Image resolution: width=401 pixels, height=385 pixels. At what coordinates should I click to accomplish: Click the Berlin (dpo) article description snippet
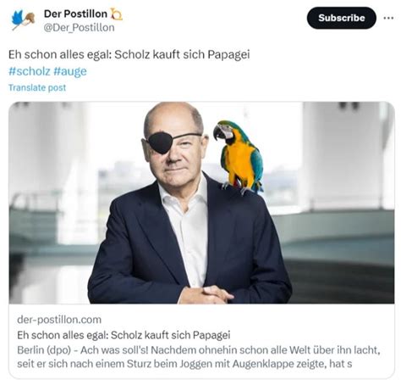tap(199, 357)
